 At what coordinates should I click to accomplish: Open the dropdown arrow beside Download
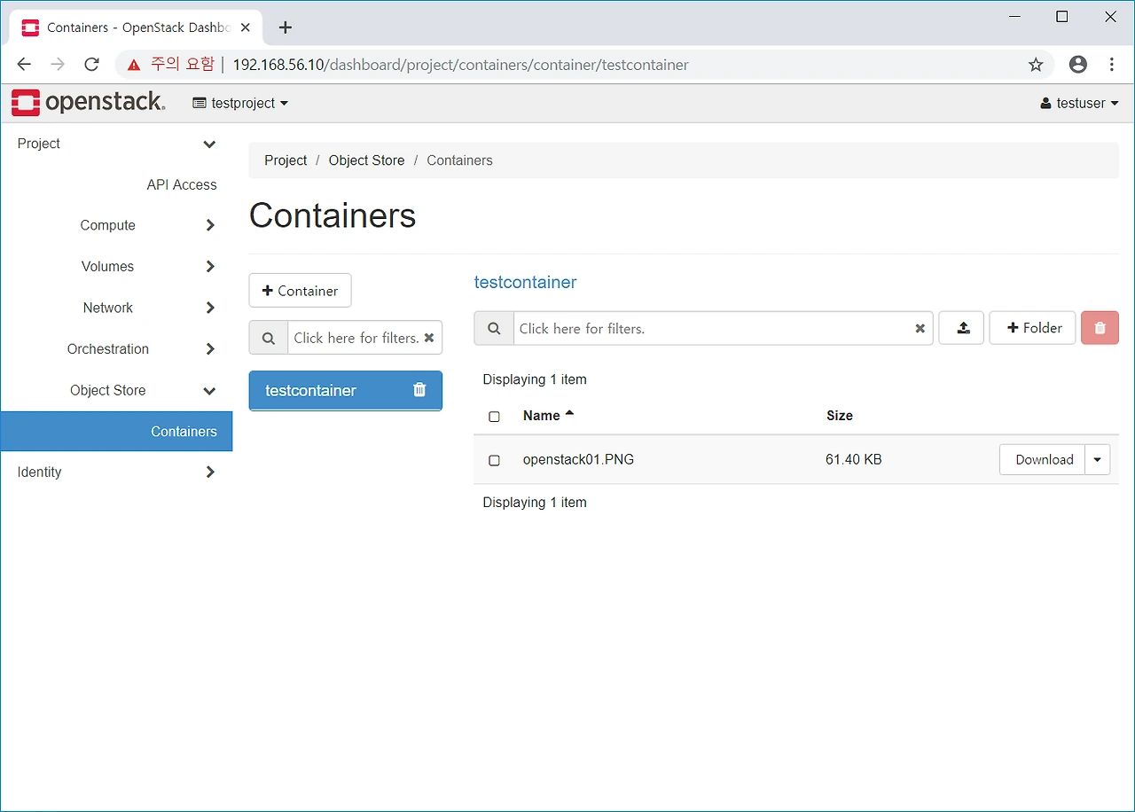tap(1098, 459)
